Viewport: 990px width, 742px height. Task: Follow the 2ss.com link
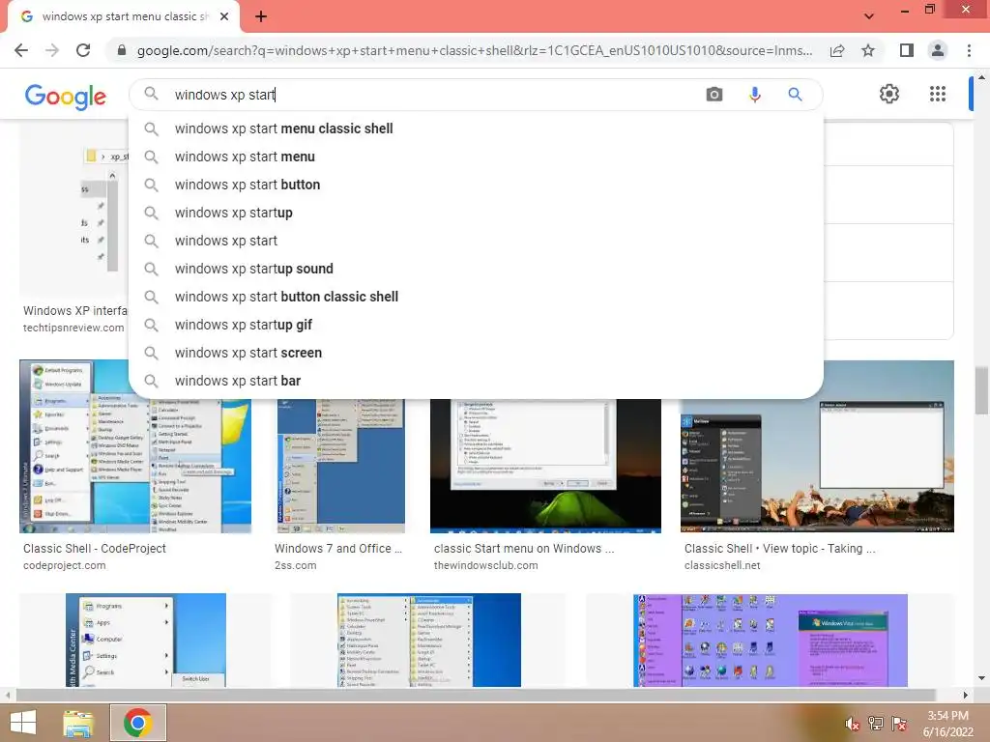296,565
